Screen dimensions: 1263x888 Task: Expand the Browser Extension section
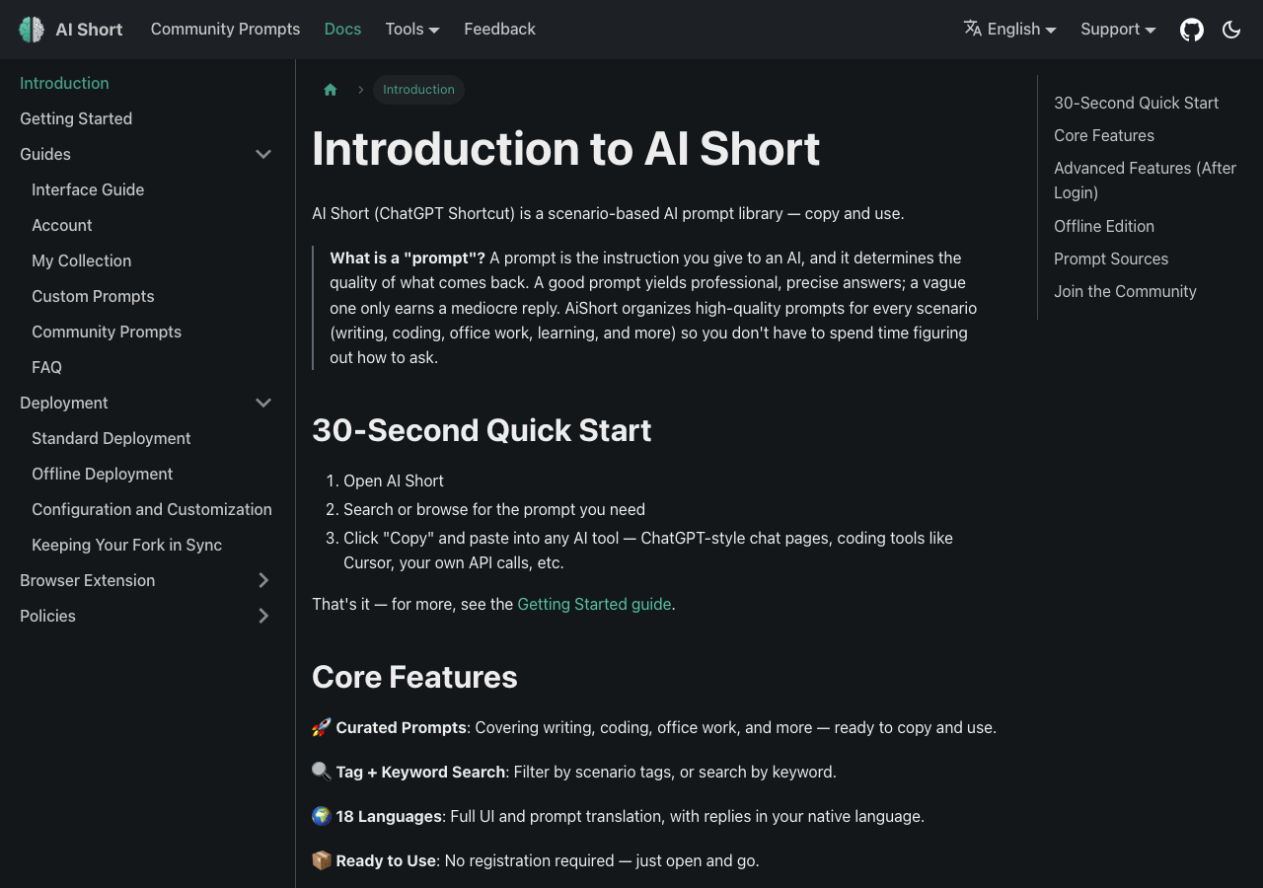tap(263, 580)
